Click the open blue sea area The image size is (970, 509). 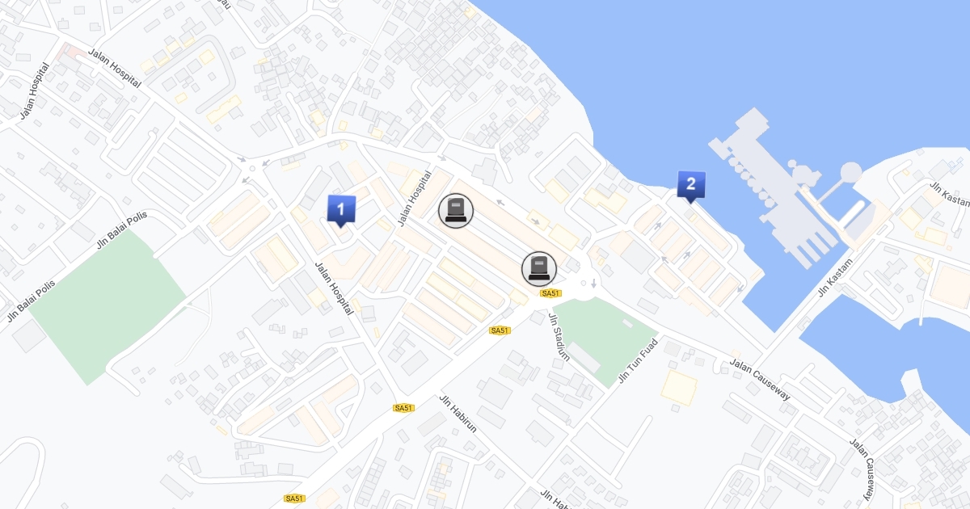727,65
